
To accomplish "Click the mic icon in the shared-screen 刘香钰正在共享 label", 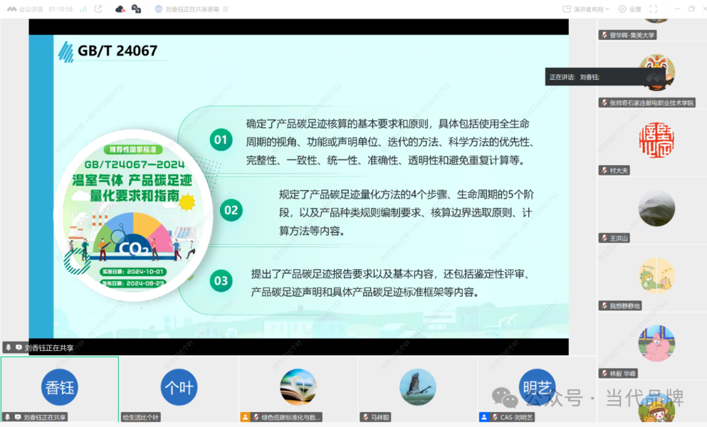I will pos(8,348).
